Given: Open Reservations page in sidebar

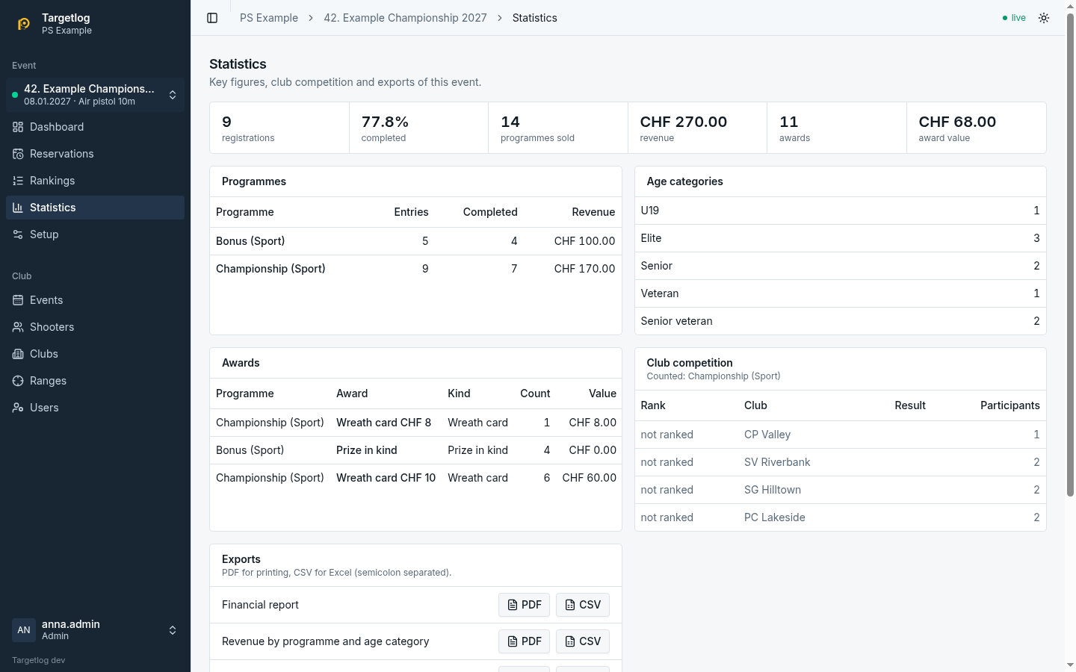Looking at the screenshot, I should pos(95,154).
